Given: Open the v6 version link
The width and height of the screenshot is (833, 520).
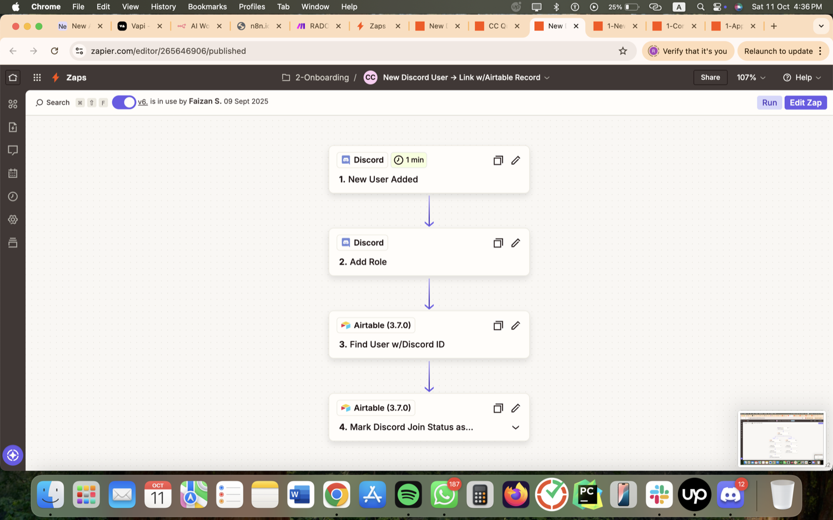Looking at the screenshot, I should coord(142,102).
